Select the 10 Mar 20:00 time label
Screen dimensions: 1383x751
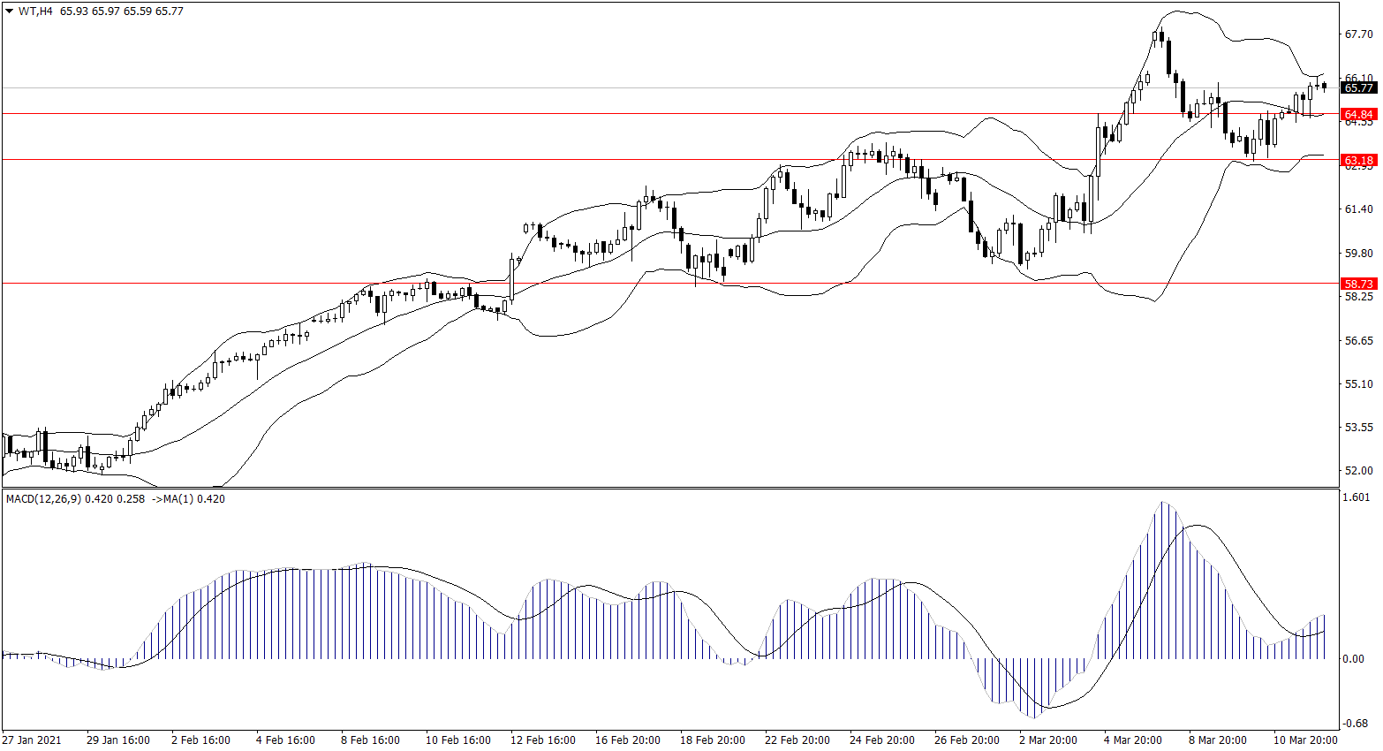click(x=1304, y=740)
